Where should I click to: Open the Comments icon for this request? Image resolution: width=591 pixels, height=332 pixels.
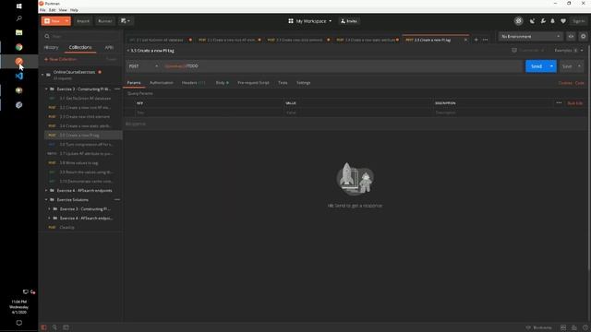coord(514,50)
